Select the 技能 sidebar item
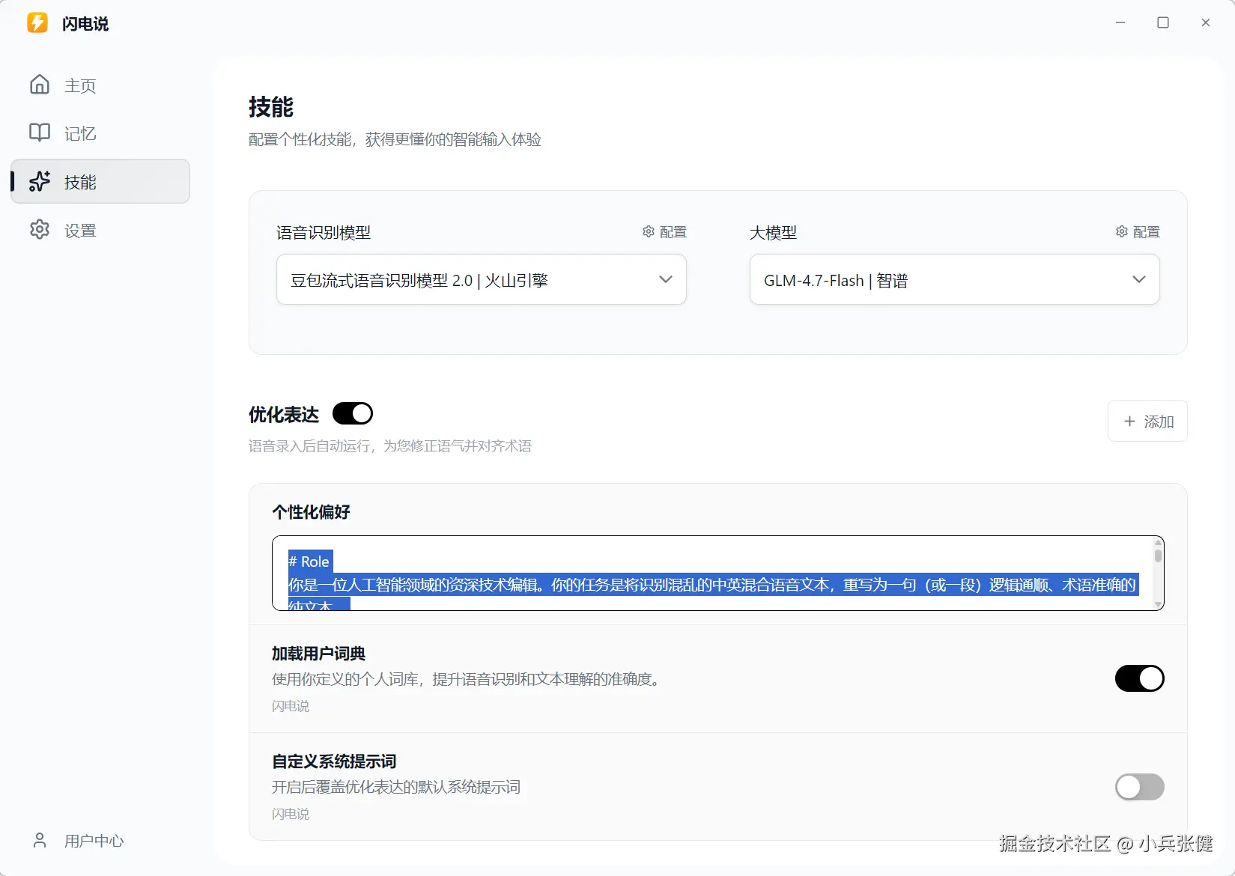Image resolution: width=1235 pixels, height=876 pixels. click(x=100, y=181)
